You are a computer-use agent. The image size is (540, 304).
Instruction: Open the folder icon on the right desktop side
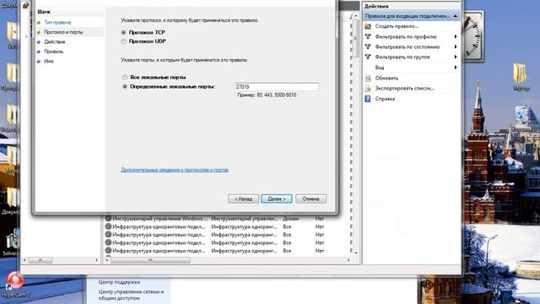pyautogui.click(x=521, y=77)
